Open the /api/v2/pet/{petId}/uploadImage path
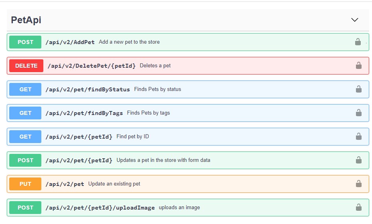This screenshot has height=224, width=372. coord(100,208)
